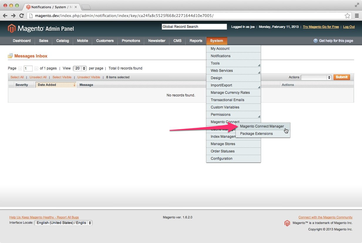Open Configuration in the System menu
The width and height of the screenshot is (362, 243).
coord(221,159)
